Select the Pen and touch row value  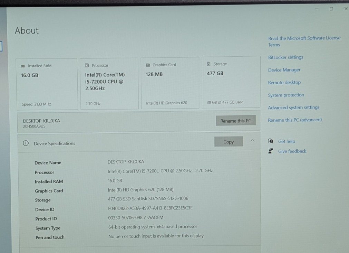pyautogui.click(x=156, y=236)
